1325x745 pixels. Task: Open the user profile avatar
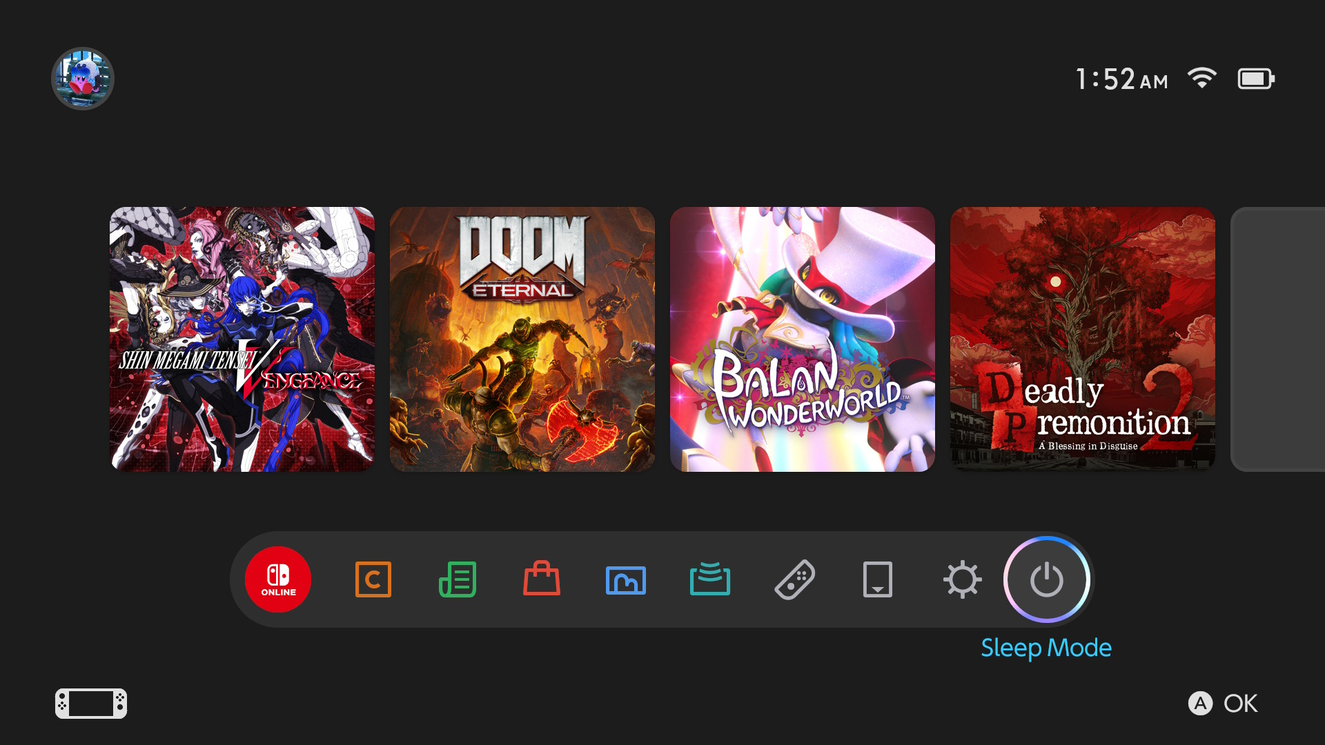click(x=83, y=79)
